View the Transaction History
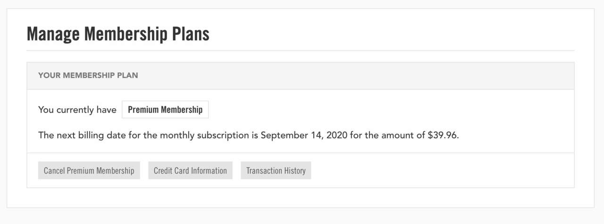Screen dimensions: 604x224 pos(276,171)
